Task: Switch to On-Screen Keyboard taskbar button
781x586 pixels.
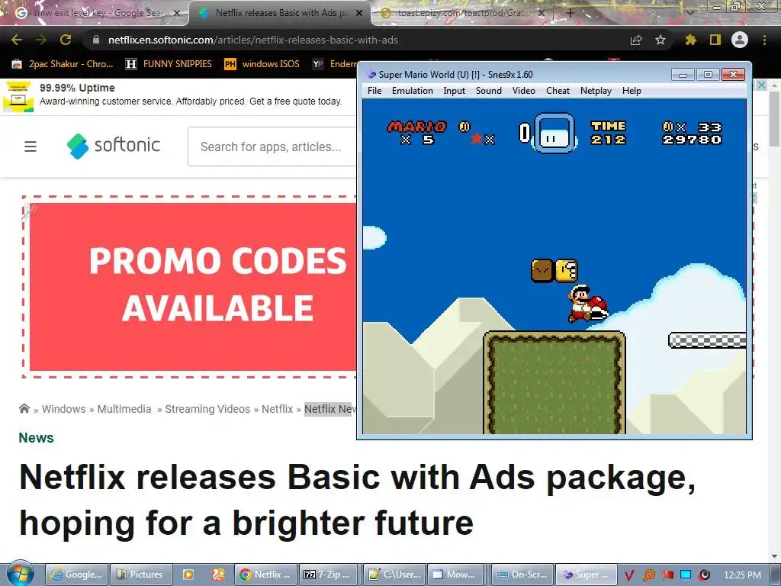Action: point(522,575)
